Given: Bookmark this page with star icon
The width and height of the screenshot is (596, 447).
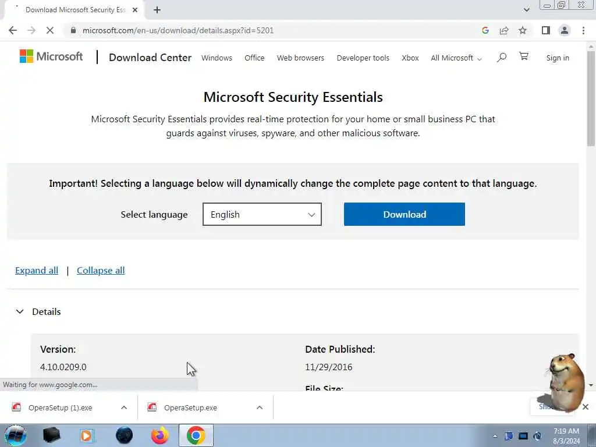Looking at the screenshot, I should pos(523,30).
